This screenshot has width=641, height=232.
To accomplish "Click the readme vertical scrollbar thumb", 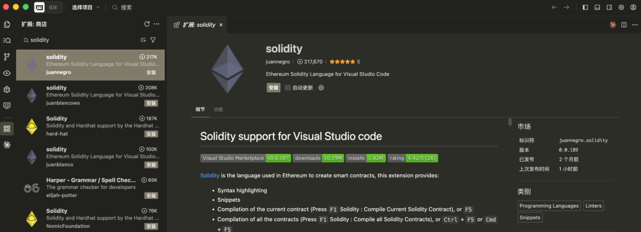I will pyautogui.click(x=510, y=121).
